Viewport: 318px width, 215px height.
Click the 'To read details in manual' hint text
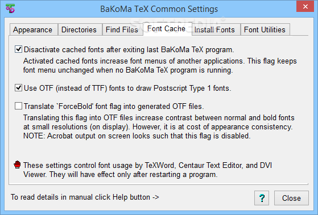pyautogui.click(x=85, y=197)
